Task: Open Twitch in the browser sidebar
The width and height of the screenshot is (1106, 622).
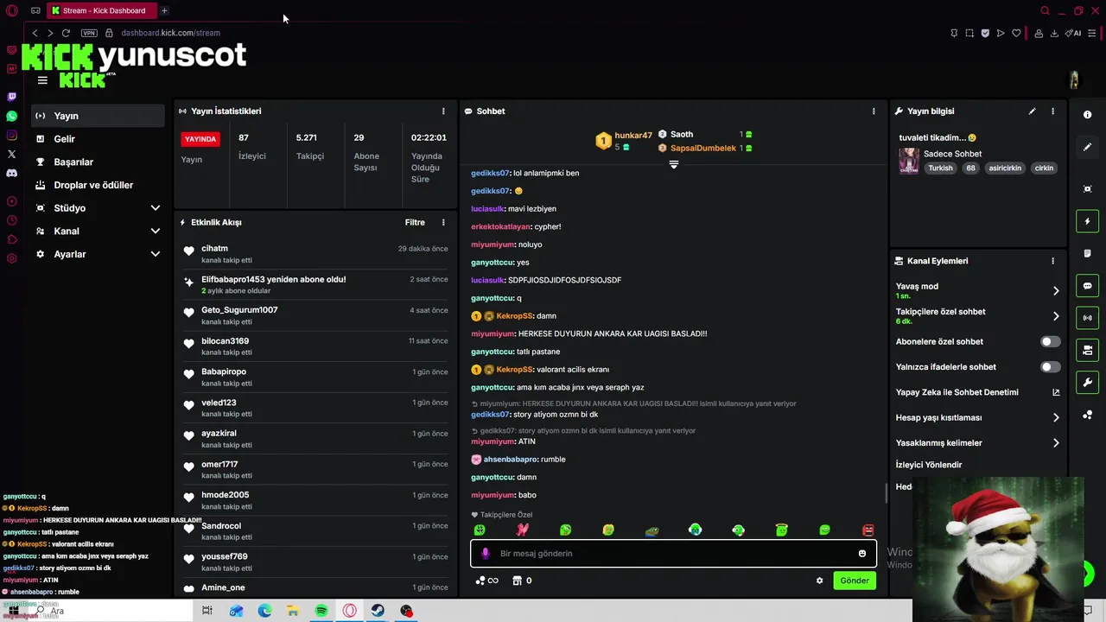Action: pyautogui.click(x=11, y=97)
